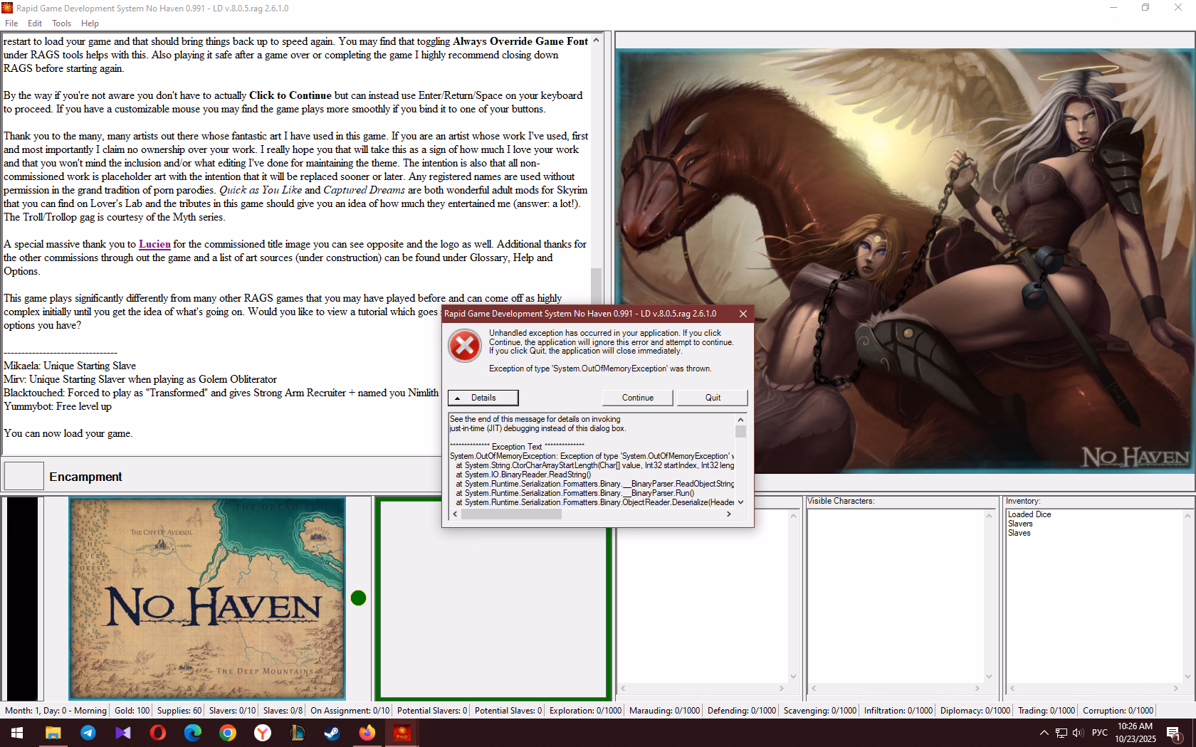The image size is (1196, 747).
Task: Open the Tools menu
Action: point(61,23)
